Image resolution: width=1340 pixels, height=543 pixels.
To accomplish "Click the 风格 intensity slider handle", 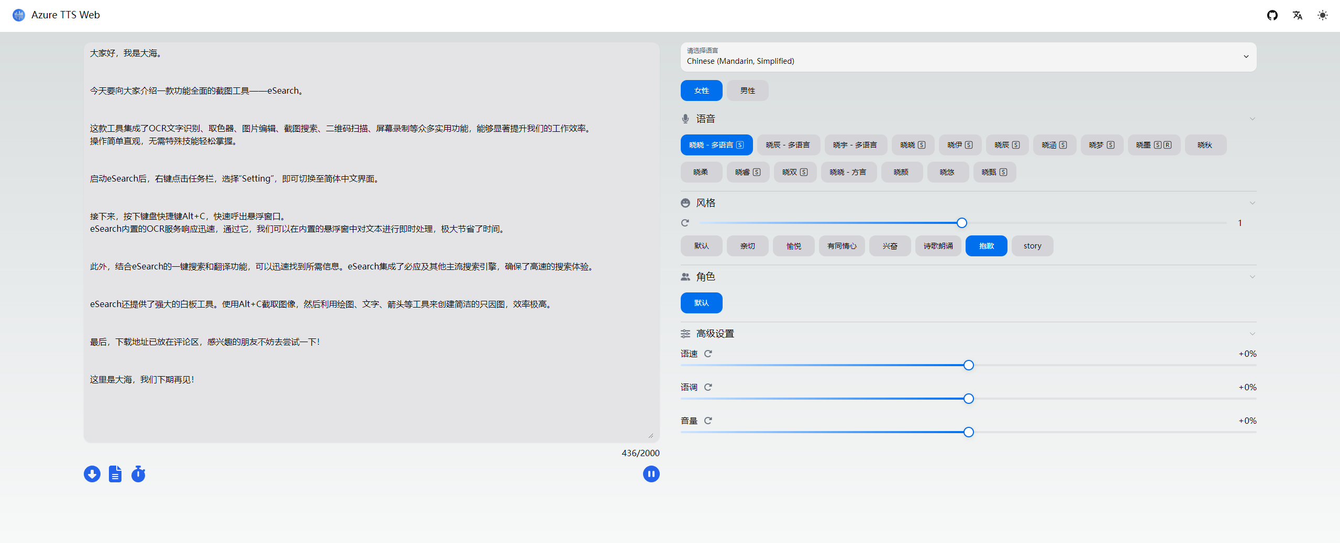I will click(x=962, y=223).
